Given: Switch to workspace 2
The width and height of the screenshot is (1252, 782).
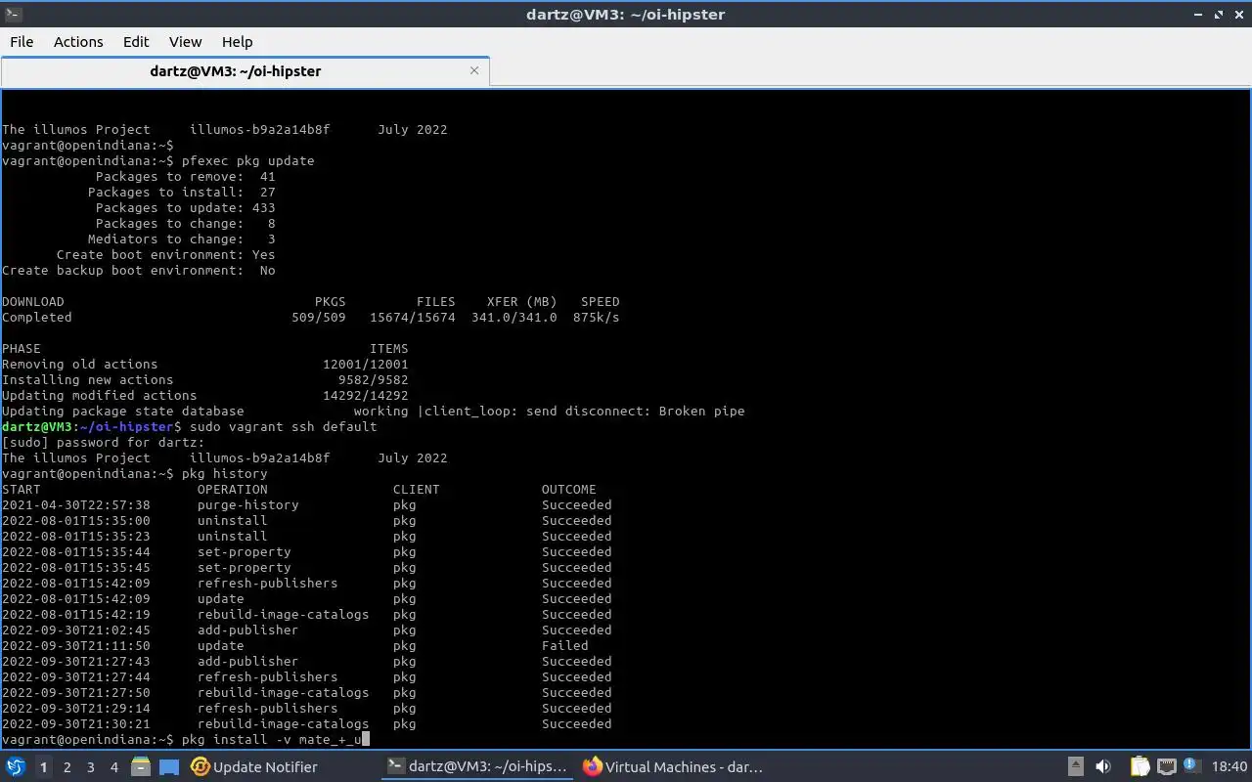Looking at the screenshot, I should [67, 767].
